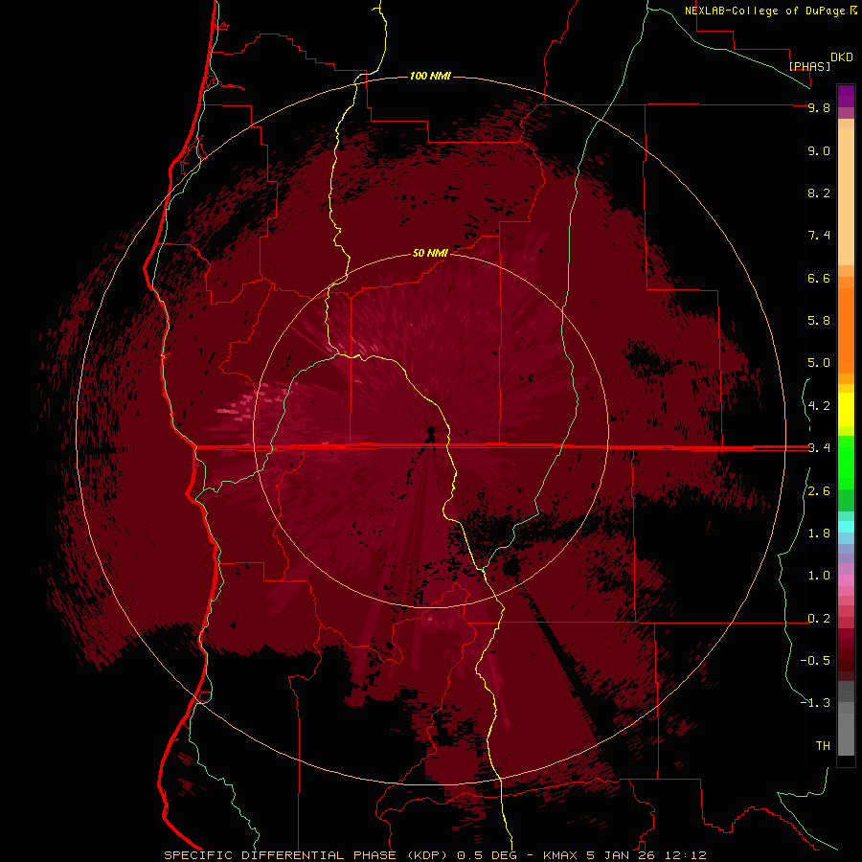
Task: Pick the bright green color bar segment
Action: (846, 461)
